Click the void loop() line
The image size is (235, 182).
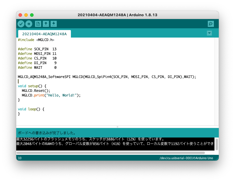pos(31,109)
